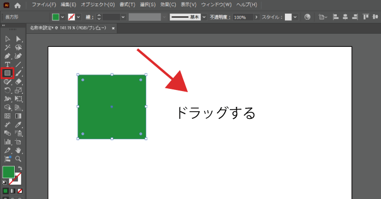Click fill swatch in control bar
381x199 pixels.
[56, 17]
